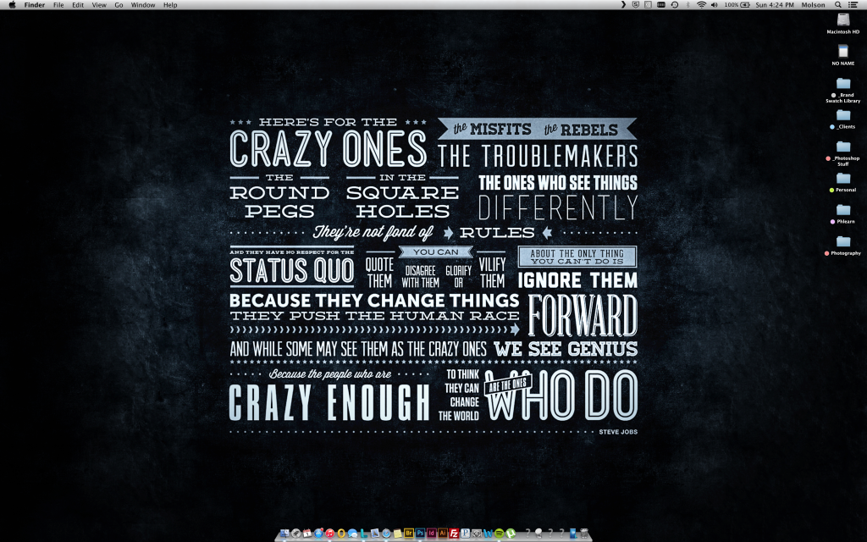Open the yellow Stickies app icon

click(398, 534)
